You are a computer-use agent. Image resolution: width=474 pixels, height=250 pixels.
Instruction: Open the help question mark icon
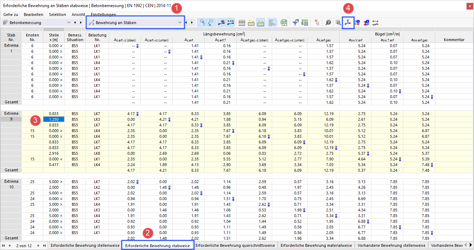[x=328, y=22]
